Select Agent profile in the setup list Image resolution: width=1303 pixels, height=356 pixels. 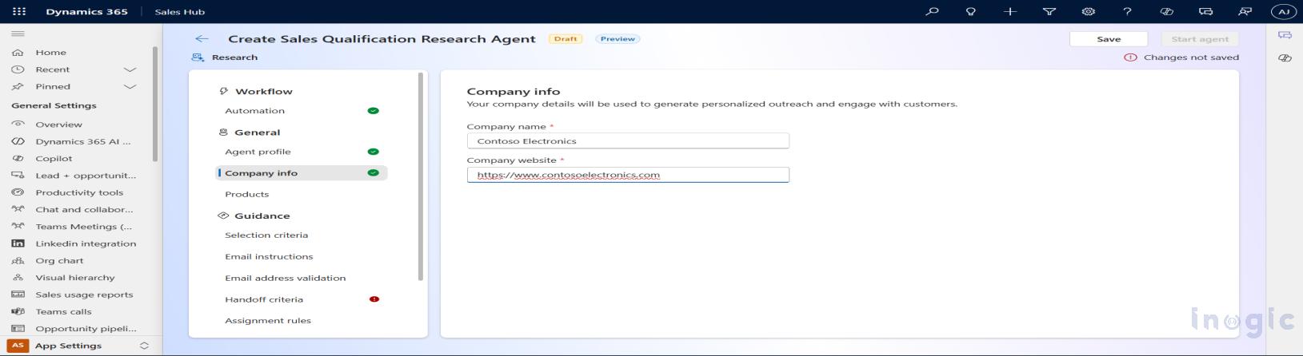click(258, 152)
